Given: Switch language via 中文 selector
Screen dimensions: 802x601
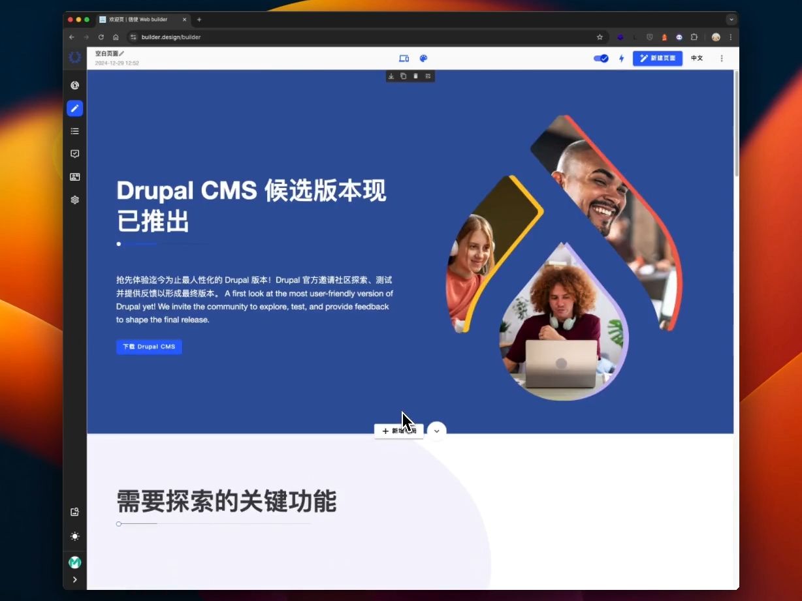Looking at the screenshot, I should 697,59.
